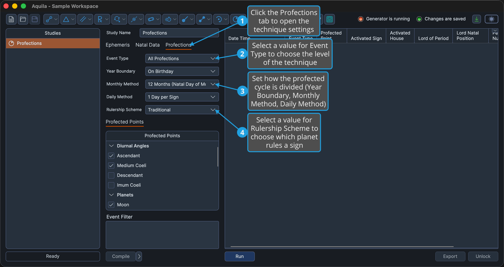Image resolution: width=504 pixels, height=267 pixels.
Task: Click the Lord of Period column header
Action: tap(433, 36)
